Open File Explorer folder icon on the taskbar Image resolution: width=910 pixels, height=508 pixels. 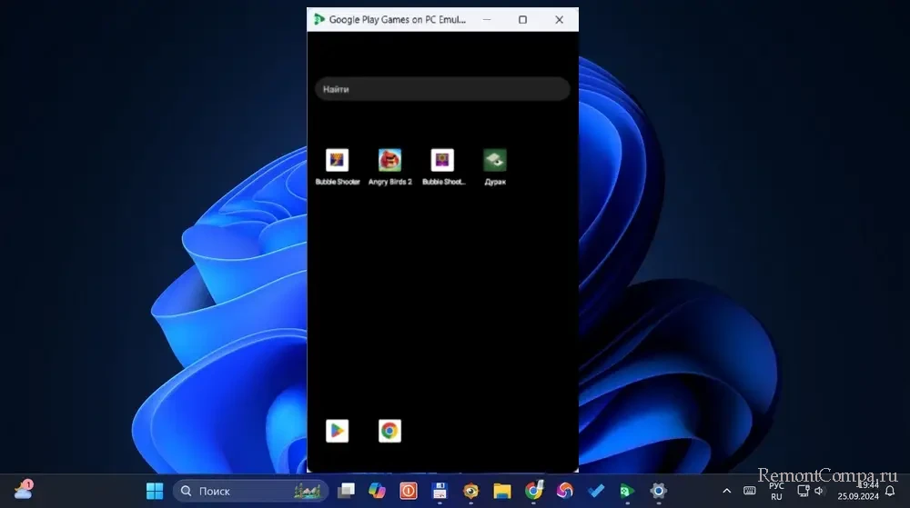[x=501, y=491]
